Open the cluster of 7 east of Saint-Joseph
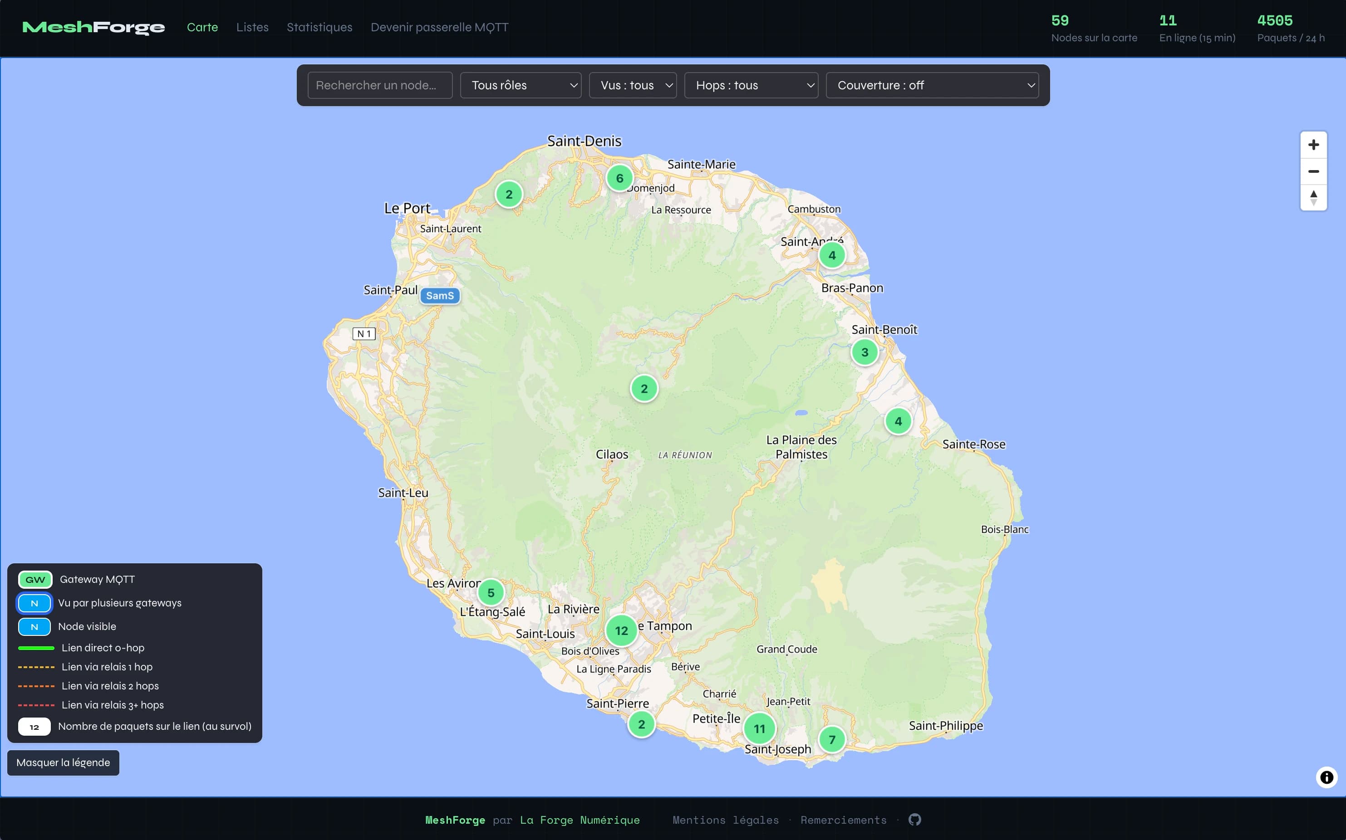1346x840 pixels. (832, 739)
